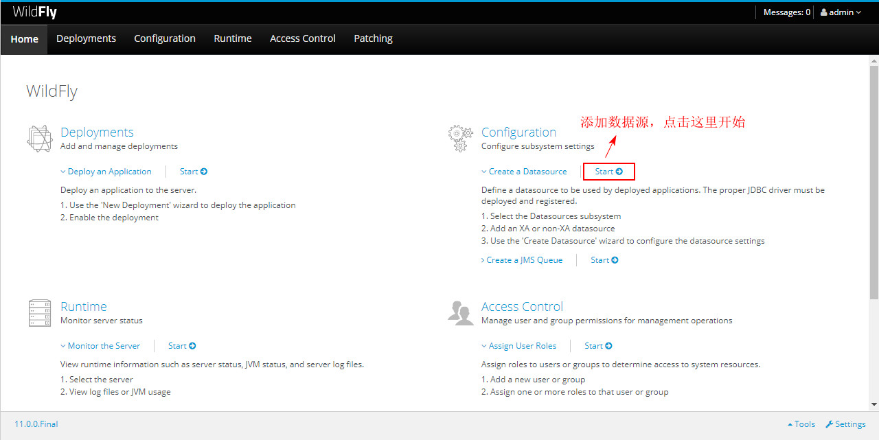
Task: Click the 'WildFly' page title
Action: [x=52, y=91]
